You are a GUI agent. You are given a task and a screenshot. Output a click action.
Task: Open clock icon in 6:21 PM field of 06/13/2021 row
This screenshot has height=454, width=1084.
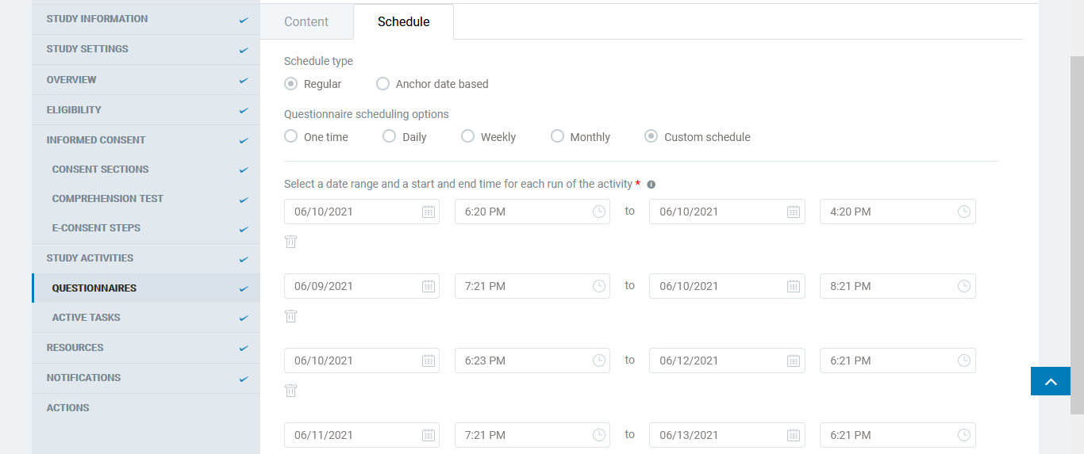point(964,435)
